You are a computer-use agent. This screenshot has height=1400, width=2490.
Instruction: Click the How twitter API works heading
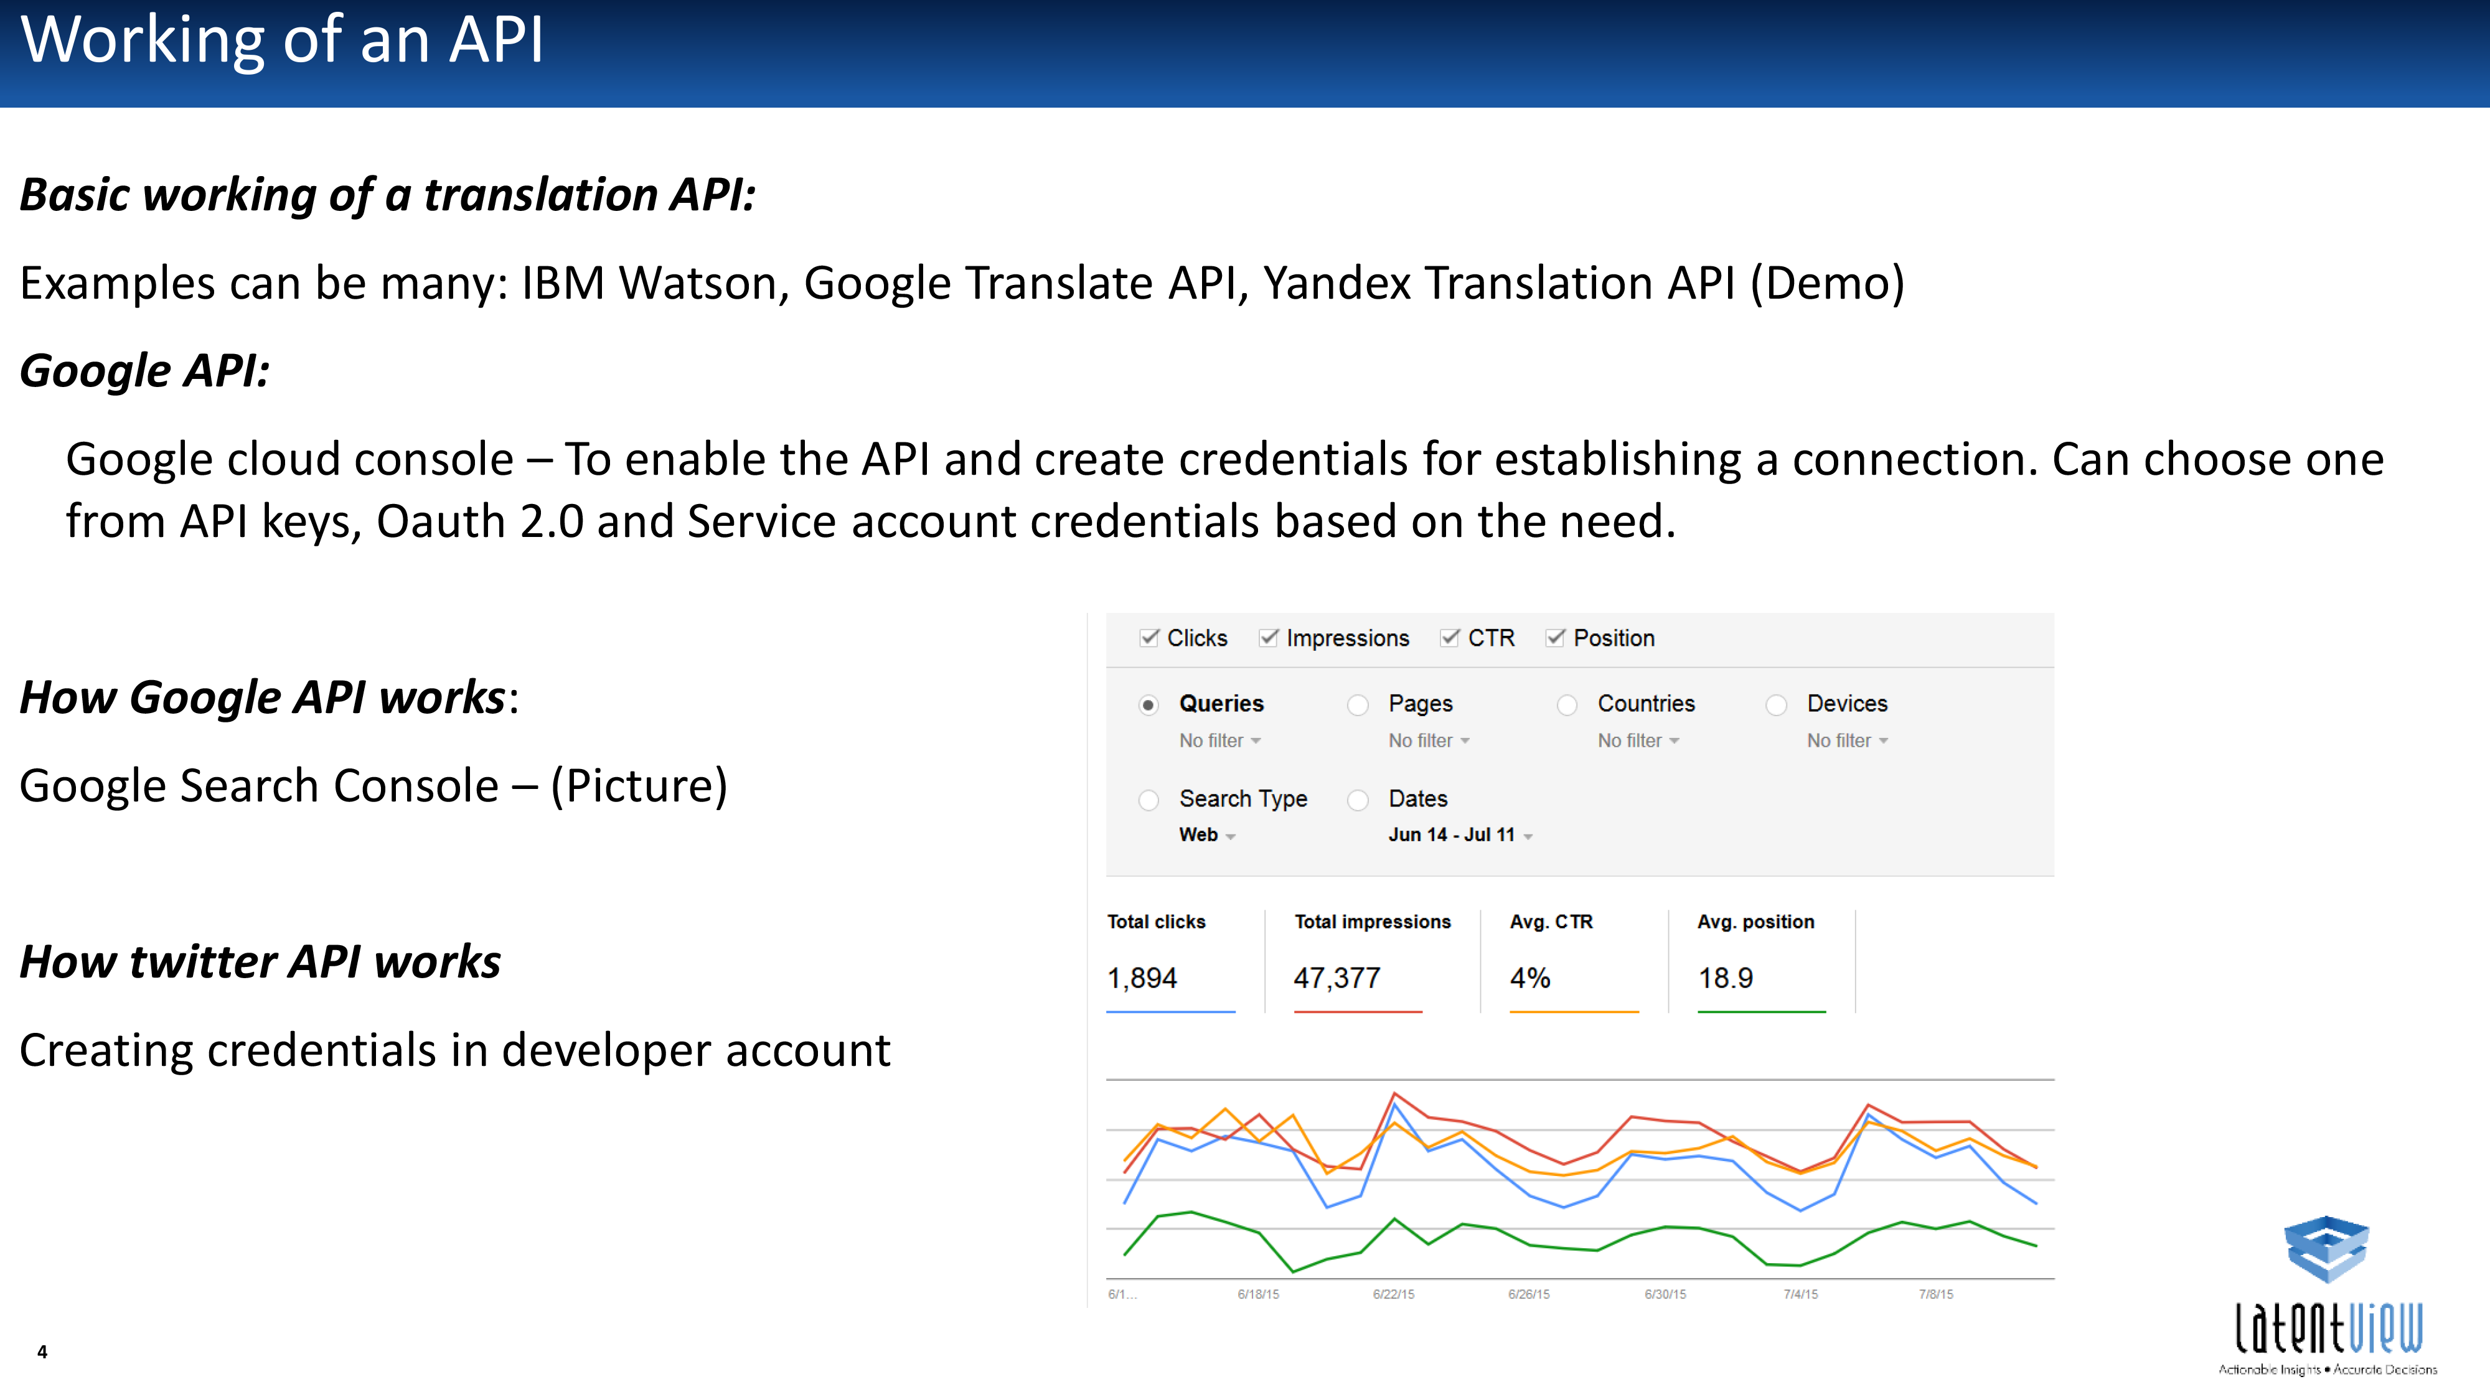click(260, 963)
